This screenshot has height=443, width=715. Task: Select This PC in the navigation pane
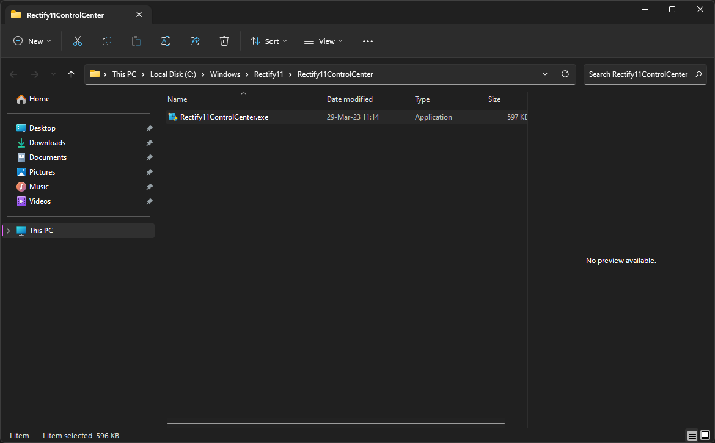[78, 231]
